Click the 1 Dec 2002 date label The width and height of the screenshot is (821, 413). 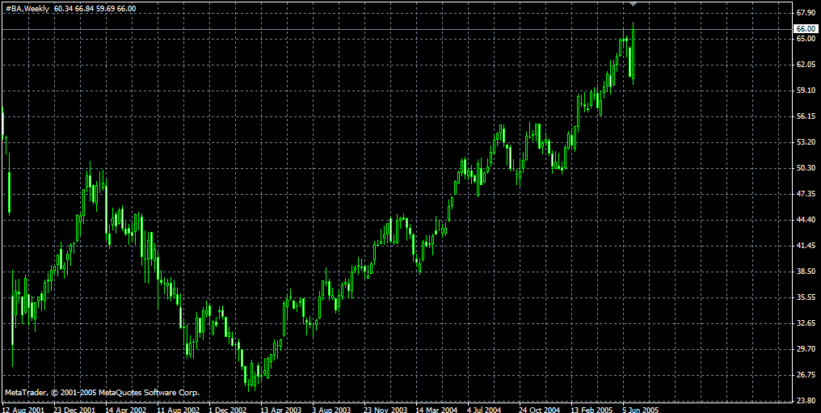pos(229,409)
